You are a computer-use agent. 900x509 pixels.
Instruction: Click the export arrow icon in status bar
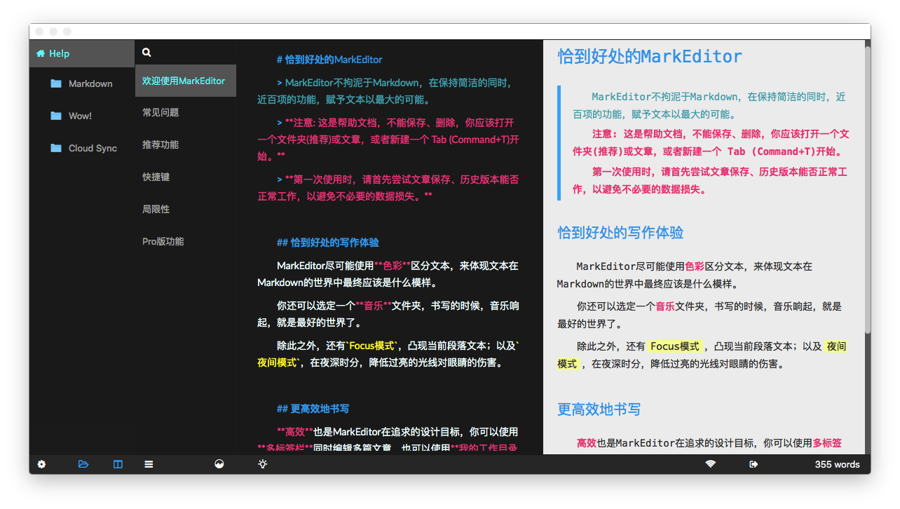pyautogui.click(x=754, y=464)
